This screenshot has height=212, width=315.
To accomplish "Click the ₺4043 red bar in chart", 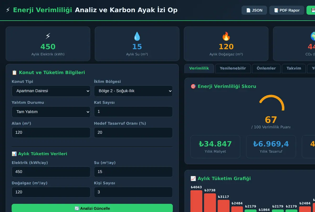I will point(196,201).
